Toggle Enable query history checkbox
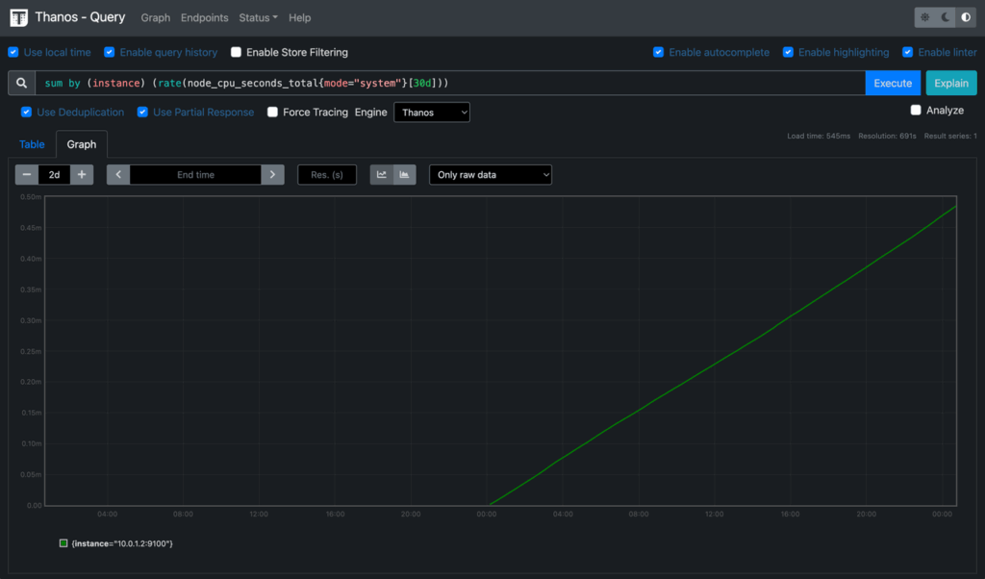The width and height of the screenshot is (985, 579). coord(110,52)
